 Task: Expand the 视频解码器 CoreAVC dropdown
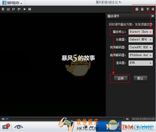click(141, 47)
